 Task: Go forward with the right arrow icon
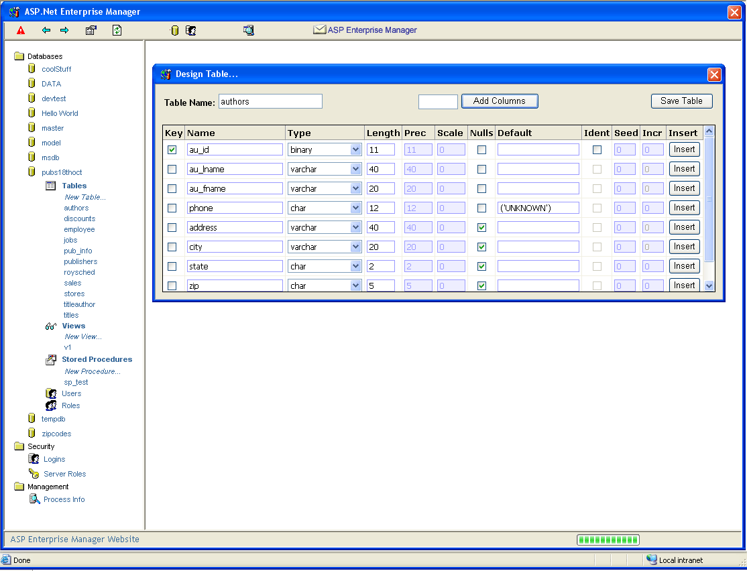(x=64, y=30)
